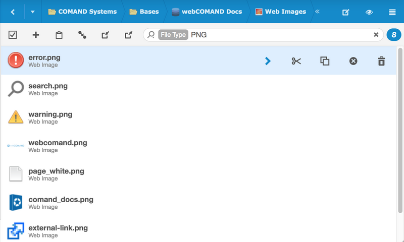Toggle the eye view mode icon
This screenshot has height=242, width=404.
click(369, 12)
